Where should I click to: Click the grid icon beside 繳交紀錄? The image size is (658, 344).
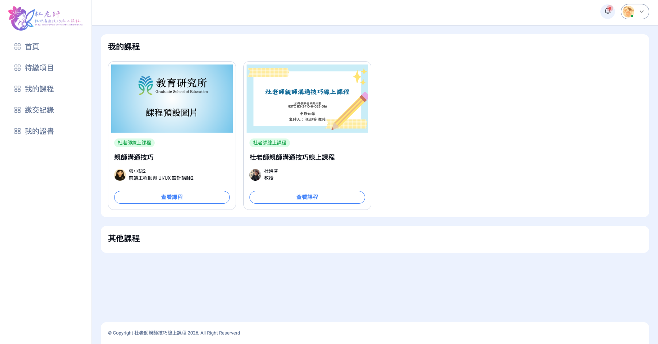pyautogui.click(x=18, y=110)
